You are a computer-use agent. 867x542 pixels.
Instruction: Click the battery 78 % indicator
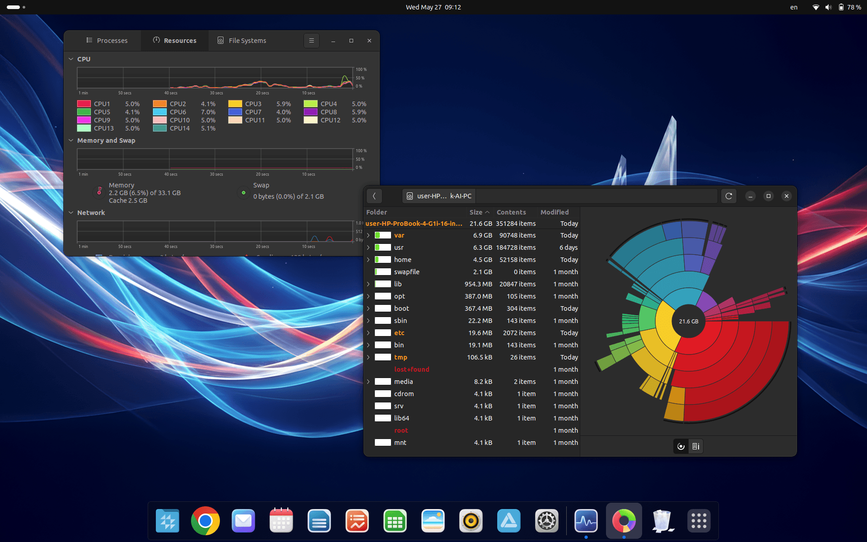pyautogui.click(x=850, y=7)
